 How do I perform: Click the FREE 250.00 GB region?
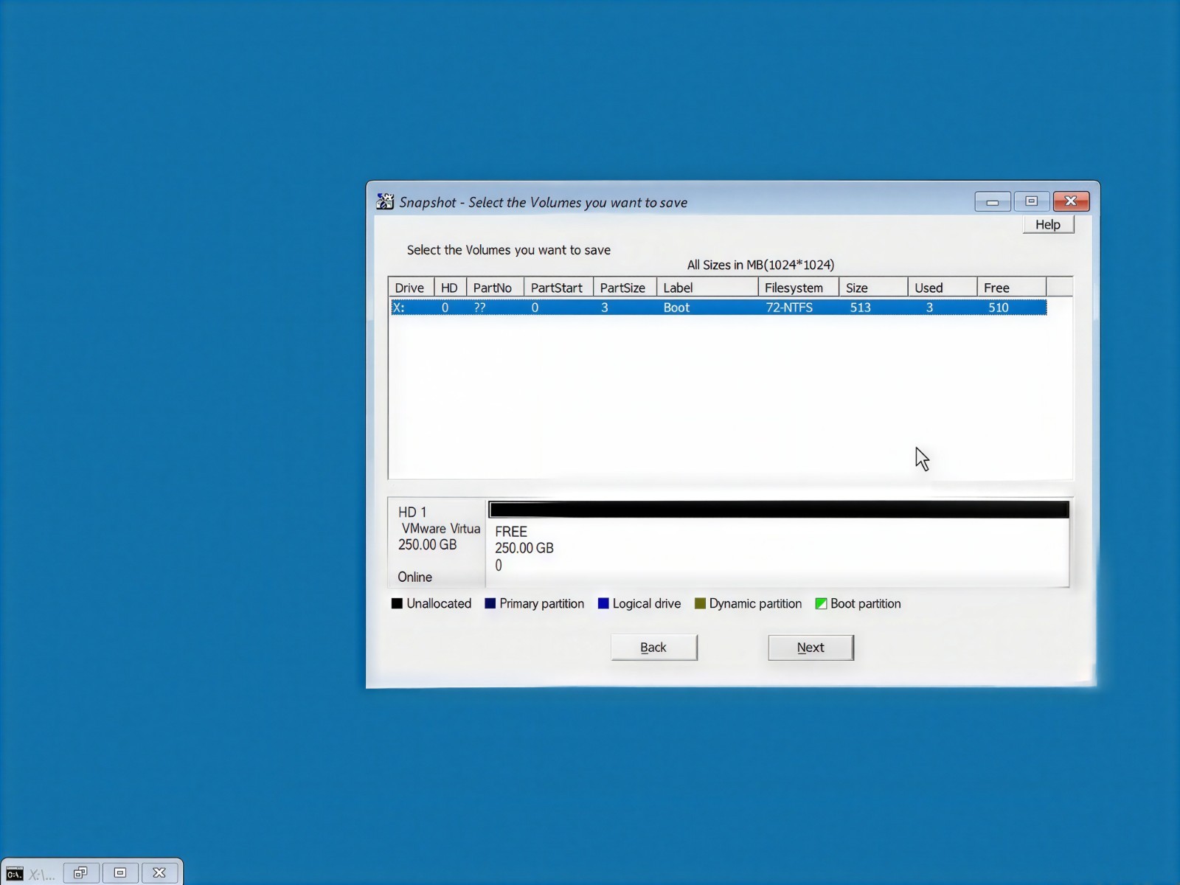[778, 552]
